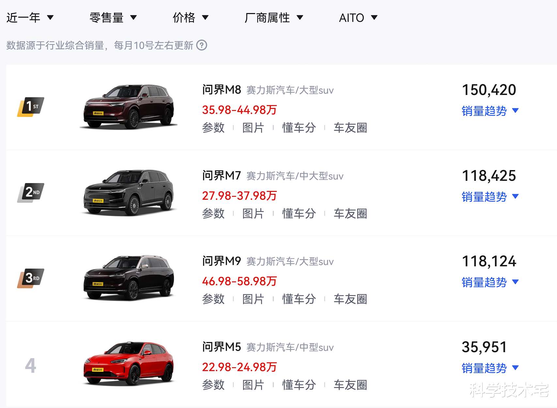Open the 问界M9 model title
Image resolution: width=557 pixels, height=408 pixels.
pyautogui.click(x=222, y=261)
